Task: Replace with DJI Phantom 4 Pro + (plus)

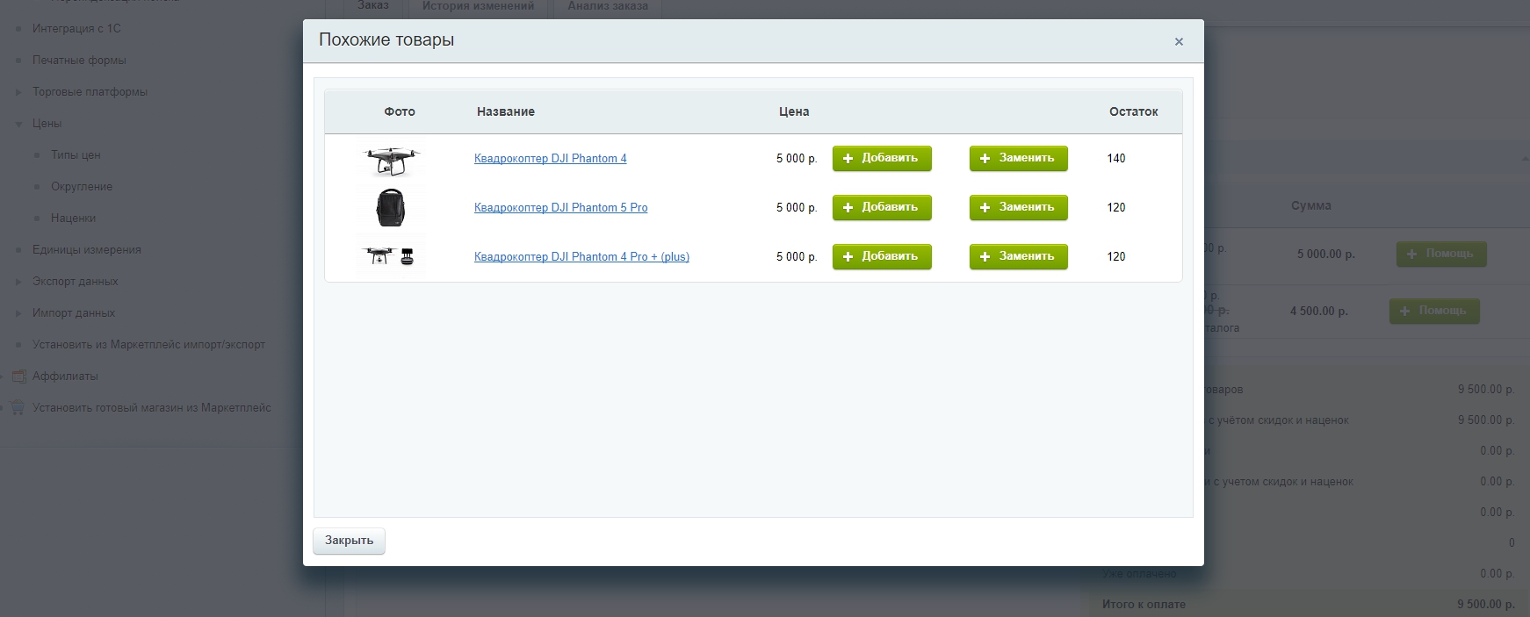Action: pos(1018,257)
